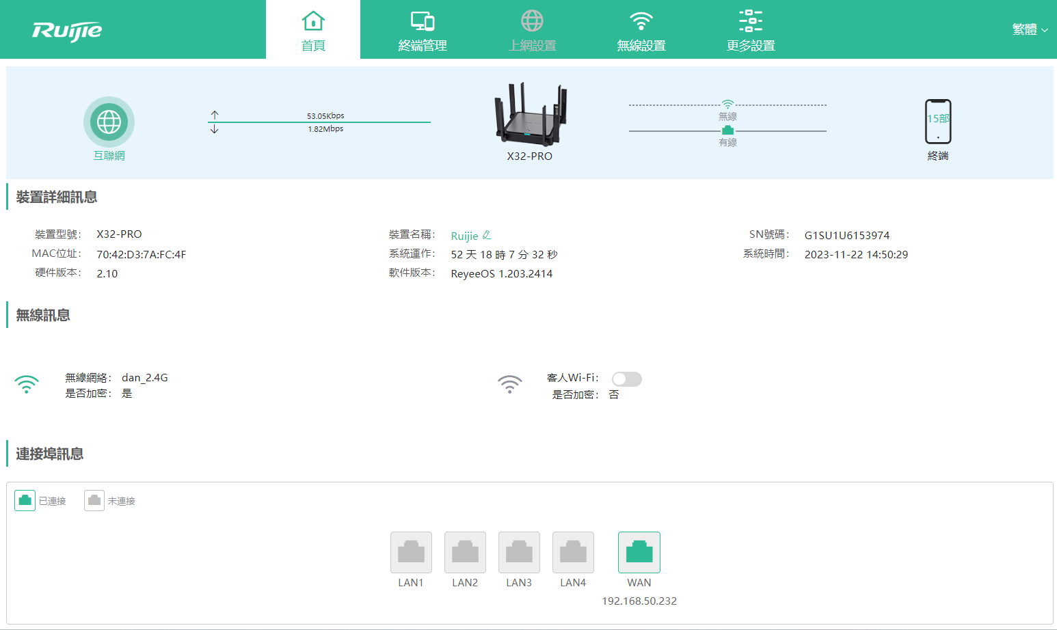Click the 客人 Wi-Fi signal icon
This screenshot has width=1057, height=630.
[x=509, y=384]
